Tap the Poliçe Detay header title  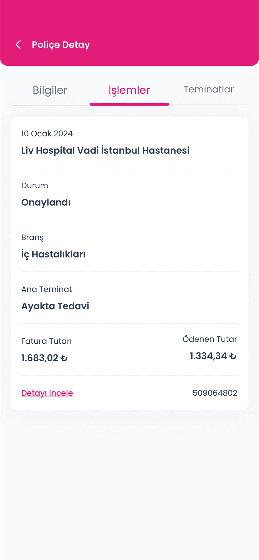[x=61, y=45]
